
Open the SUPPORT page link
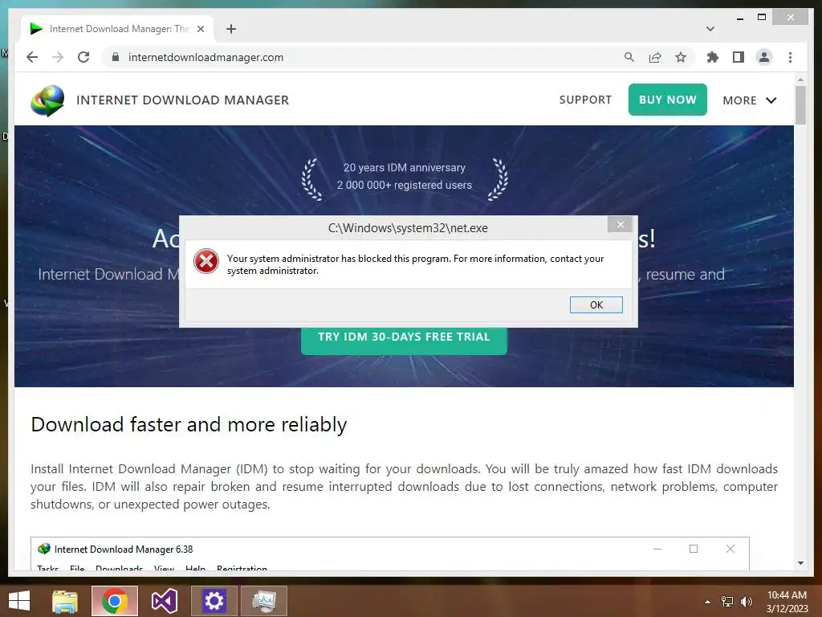tap(585, 100)
